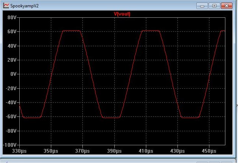Click the -20V vertical axis label

(11, 88)
